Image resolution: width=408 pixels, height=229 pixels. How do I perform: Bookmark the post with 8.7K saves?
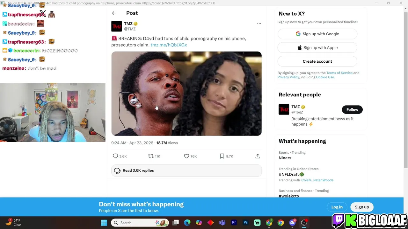222,156
